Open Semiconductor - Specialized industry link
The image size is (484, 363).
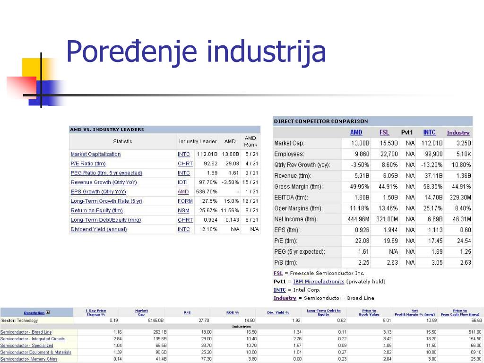[26, 346]
